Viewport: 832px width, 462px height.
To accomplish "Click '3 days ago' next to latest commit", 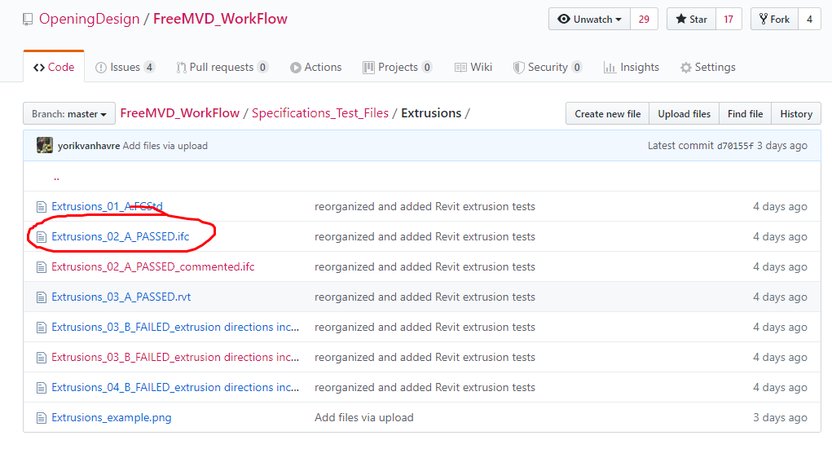I will coord(782,146).
